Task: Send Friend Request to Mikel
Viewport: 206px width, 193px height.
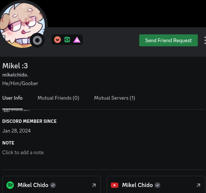Action: click(168, 40)
